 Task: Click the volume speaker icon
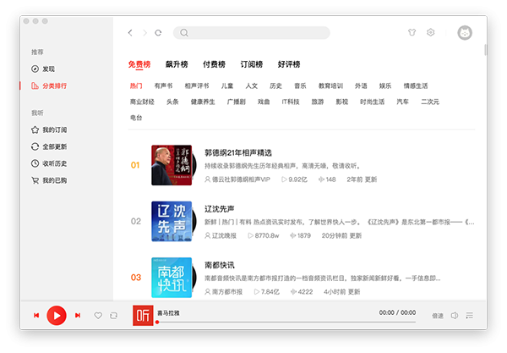[454, 316]
